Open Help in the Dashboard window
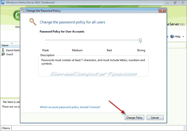 [175, 36]
